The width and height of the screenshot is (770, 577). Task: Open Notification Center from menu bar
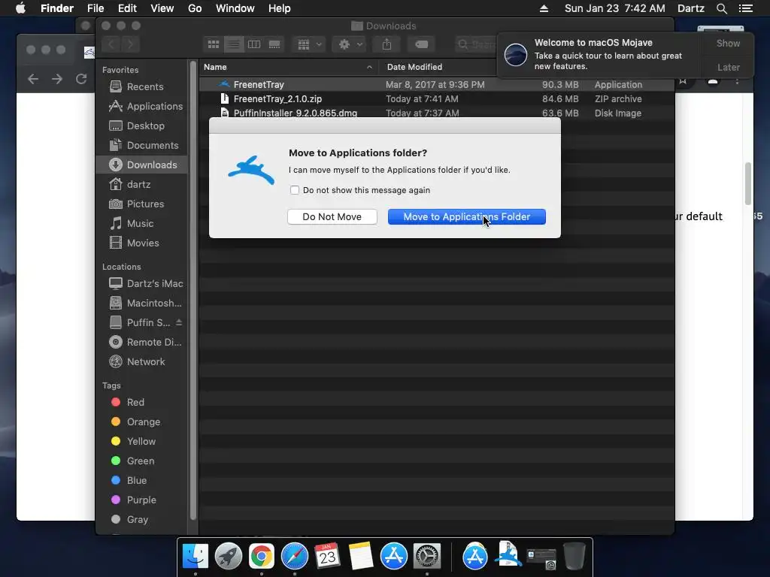click(745, 8)
